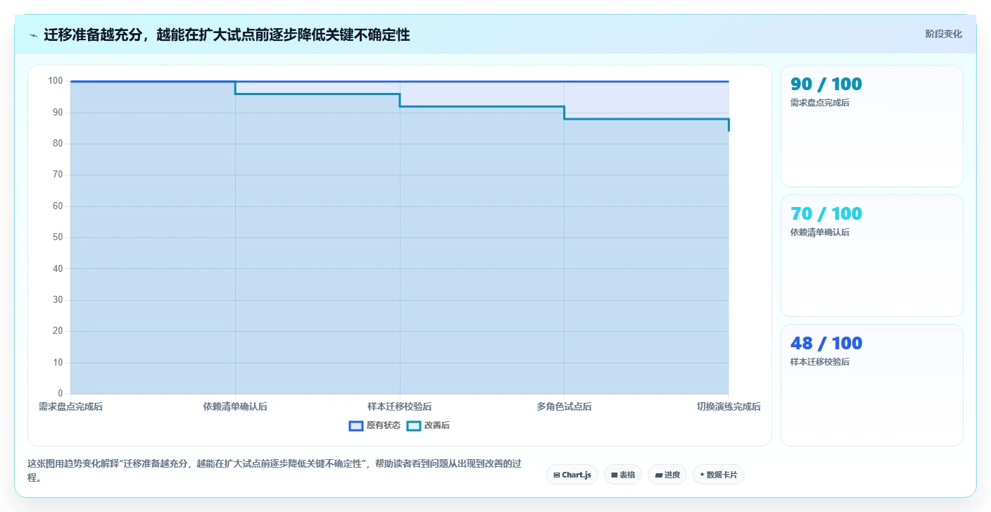This screenshot has width=991, height=512.
Task: Click the 依赖清单确认后 x-axis label
Action: pos(235,406)
